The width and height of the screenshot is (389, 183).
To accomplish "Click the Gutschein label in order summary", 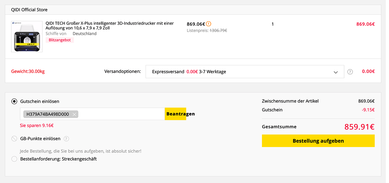I will tap(272, 110).
